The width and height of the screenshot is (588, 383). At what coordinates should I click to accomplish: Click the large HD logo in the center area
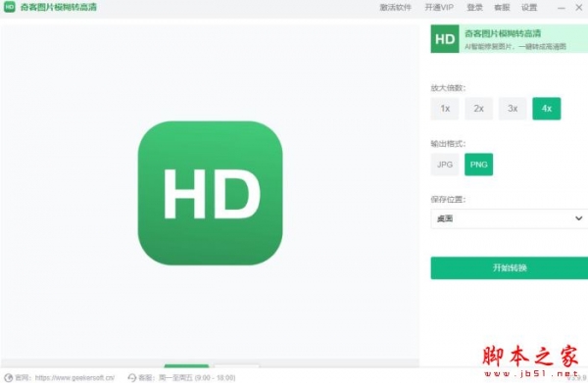pos(210,193)
